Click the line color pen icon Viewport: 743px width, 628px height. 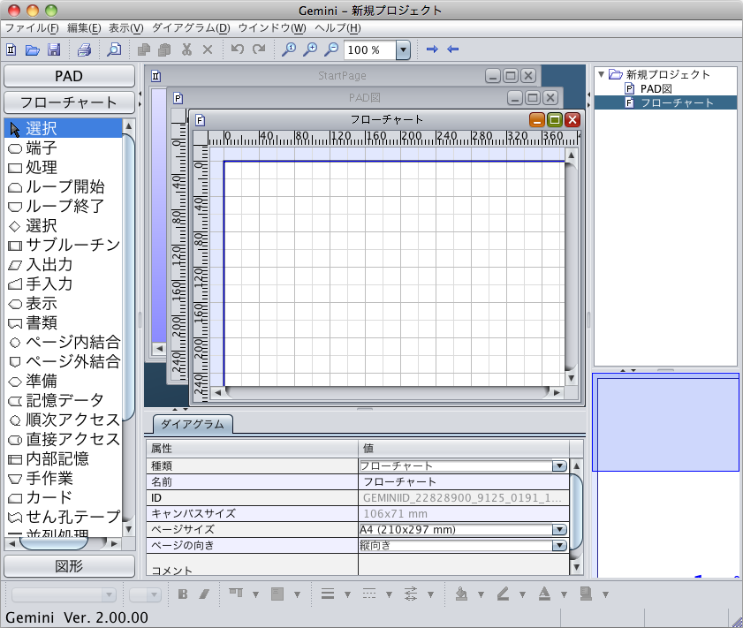click(503, 594)
